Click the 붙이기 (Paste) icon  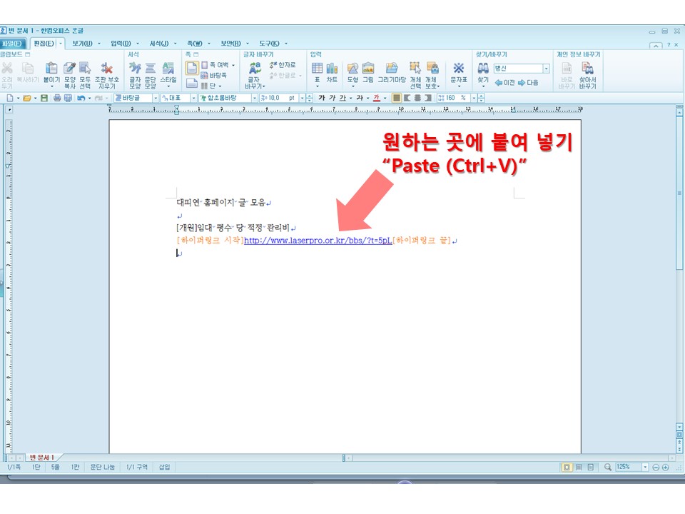pyautogui.click(x=51, y=72)
